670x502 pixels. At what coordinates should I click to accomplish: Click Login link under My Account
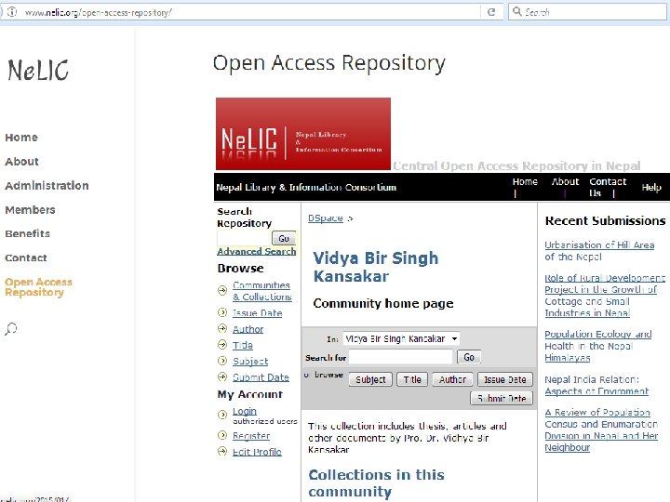point(245,411)
